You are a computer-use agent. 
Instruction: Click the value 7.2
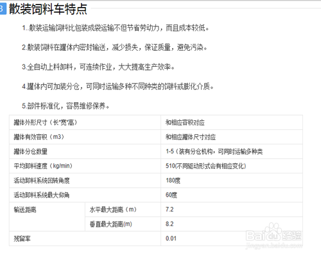[x=169, y=209]
